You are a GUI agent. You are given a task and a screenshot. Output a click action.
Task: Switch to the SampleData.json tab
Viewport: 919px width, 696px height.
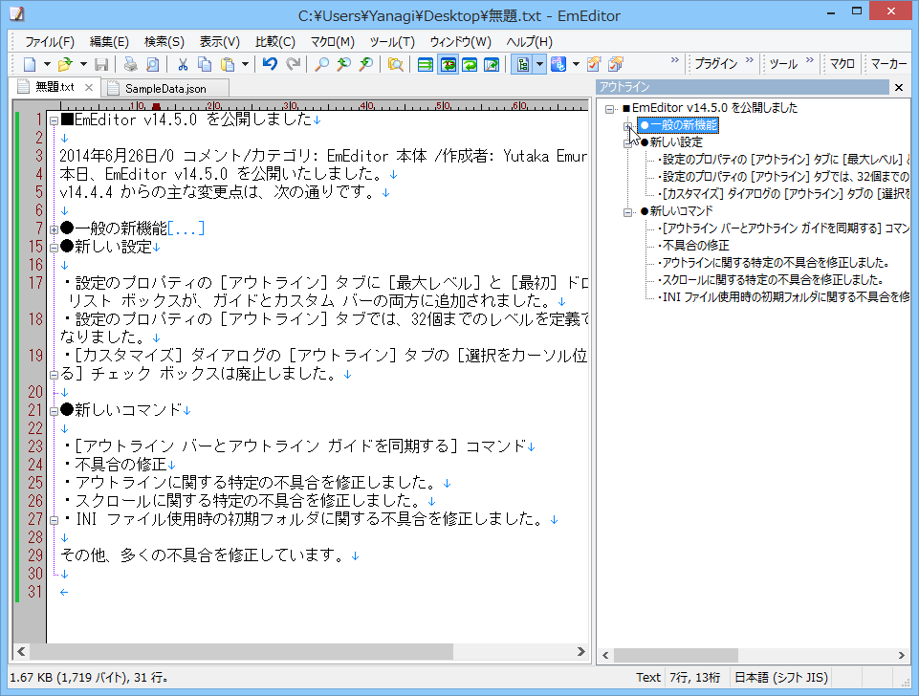tap(165, 89)
